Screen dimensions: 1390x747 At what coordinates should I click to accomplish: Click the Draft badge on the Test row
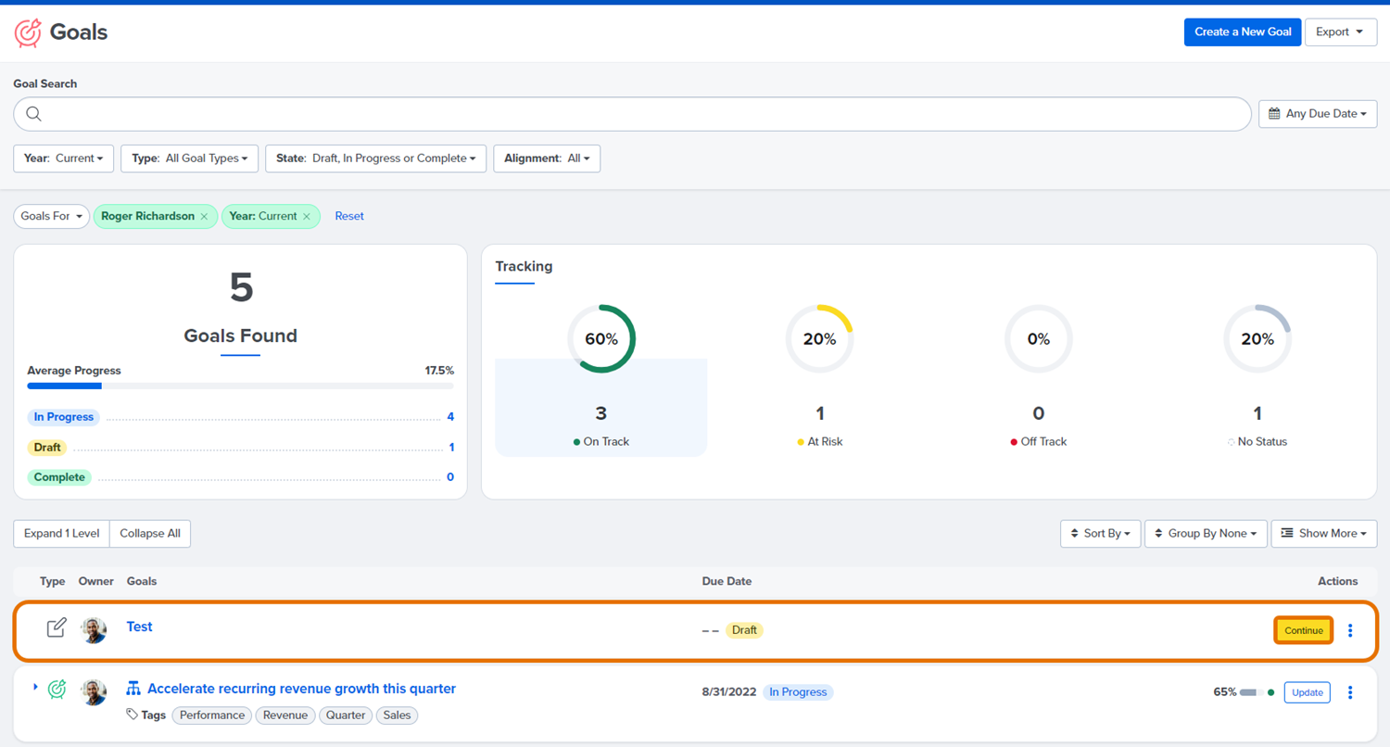click(744, 630)
